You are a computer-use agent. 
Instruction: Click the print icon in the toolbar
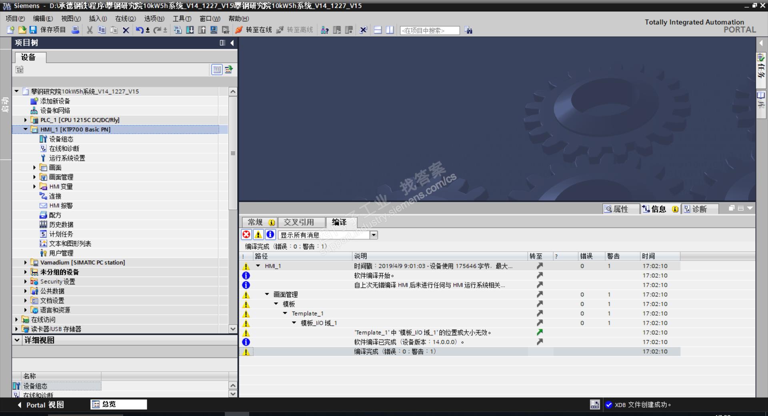pyautogui.click(x=75, y=30)
